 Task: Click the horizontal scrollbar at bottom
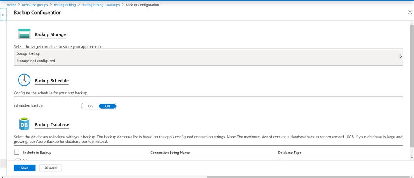click(309, 177)
